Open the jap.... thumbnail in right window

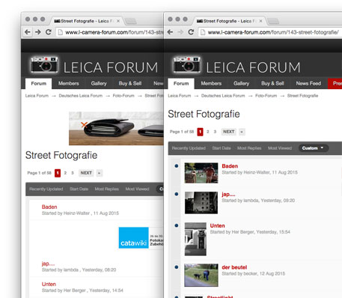[x=201, y=203]
